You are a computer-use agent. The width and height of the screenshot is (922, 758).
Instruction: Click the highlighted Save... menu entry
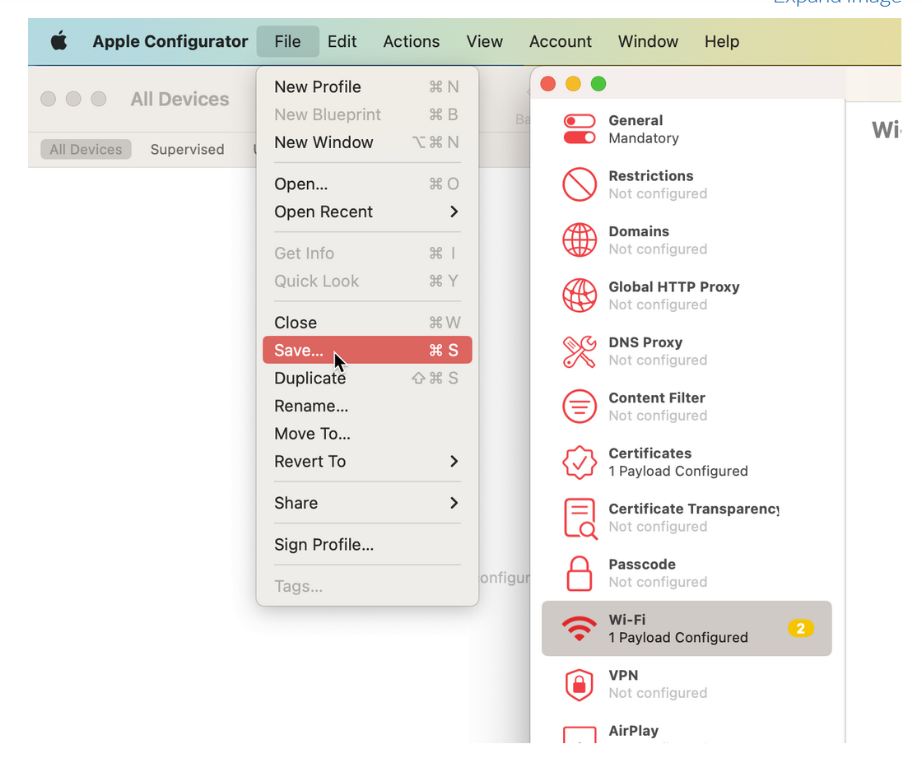click(x=367, y=350)
